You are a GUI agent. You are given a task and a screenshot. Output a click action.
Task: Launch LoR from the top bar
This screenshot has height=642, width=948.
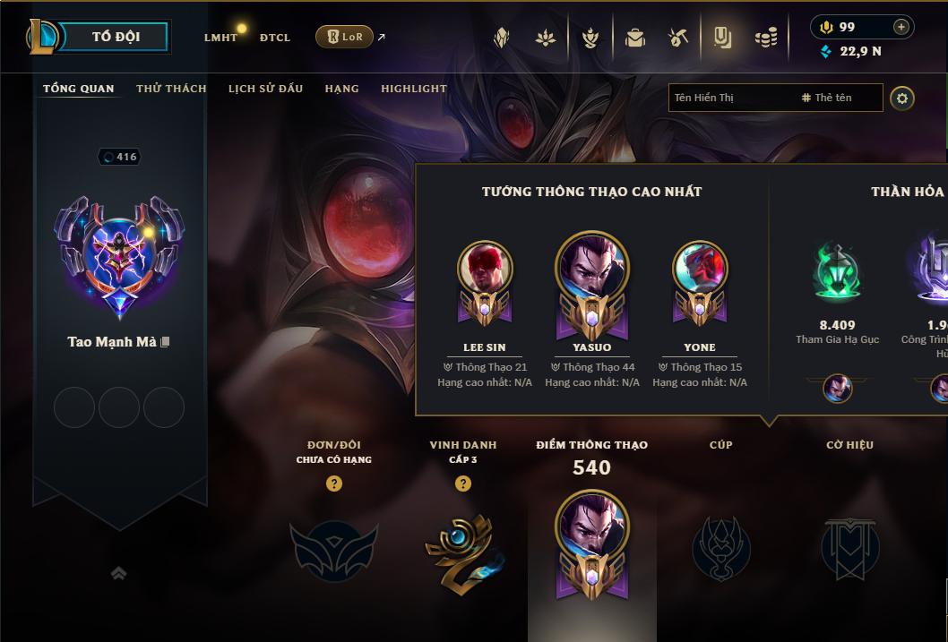tap(344, 37)
